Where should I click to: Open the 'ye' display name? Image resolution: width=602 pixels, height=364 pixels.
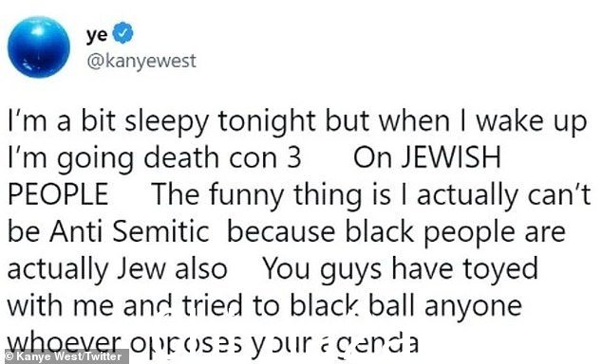[x=97, y=34]
